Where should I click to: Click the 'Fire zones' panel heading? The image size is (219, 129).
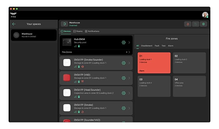172,39
